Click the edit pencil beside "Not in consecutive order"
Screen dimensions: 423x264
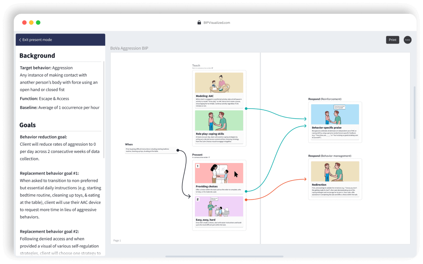(x=213, y=68)
